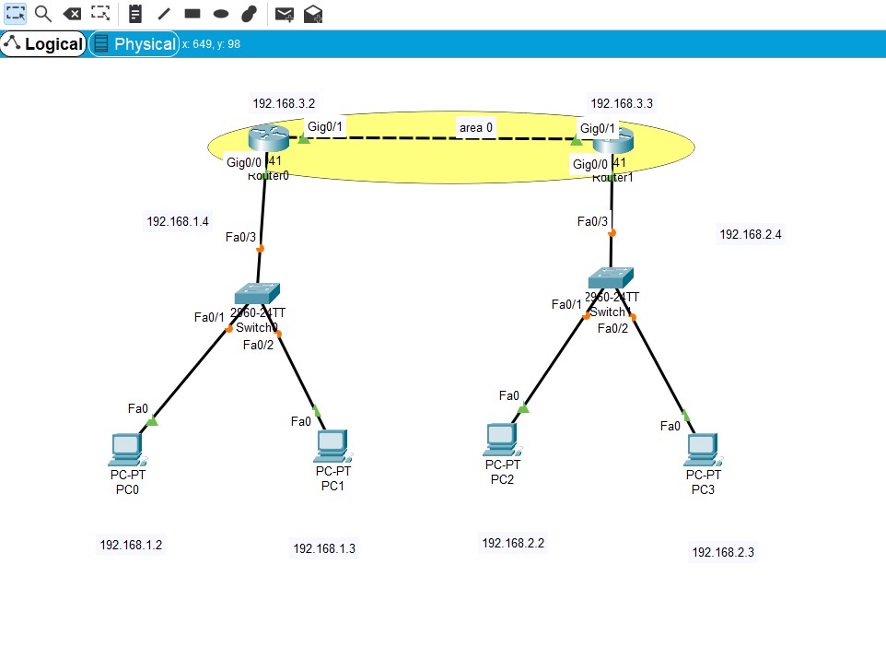
Task: Open the PC0 computer icon
Action: click(128, 450)
